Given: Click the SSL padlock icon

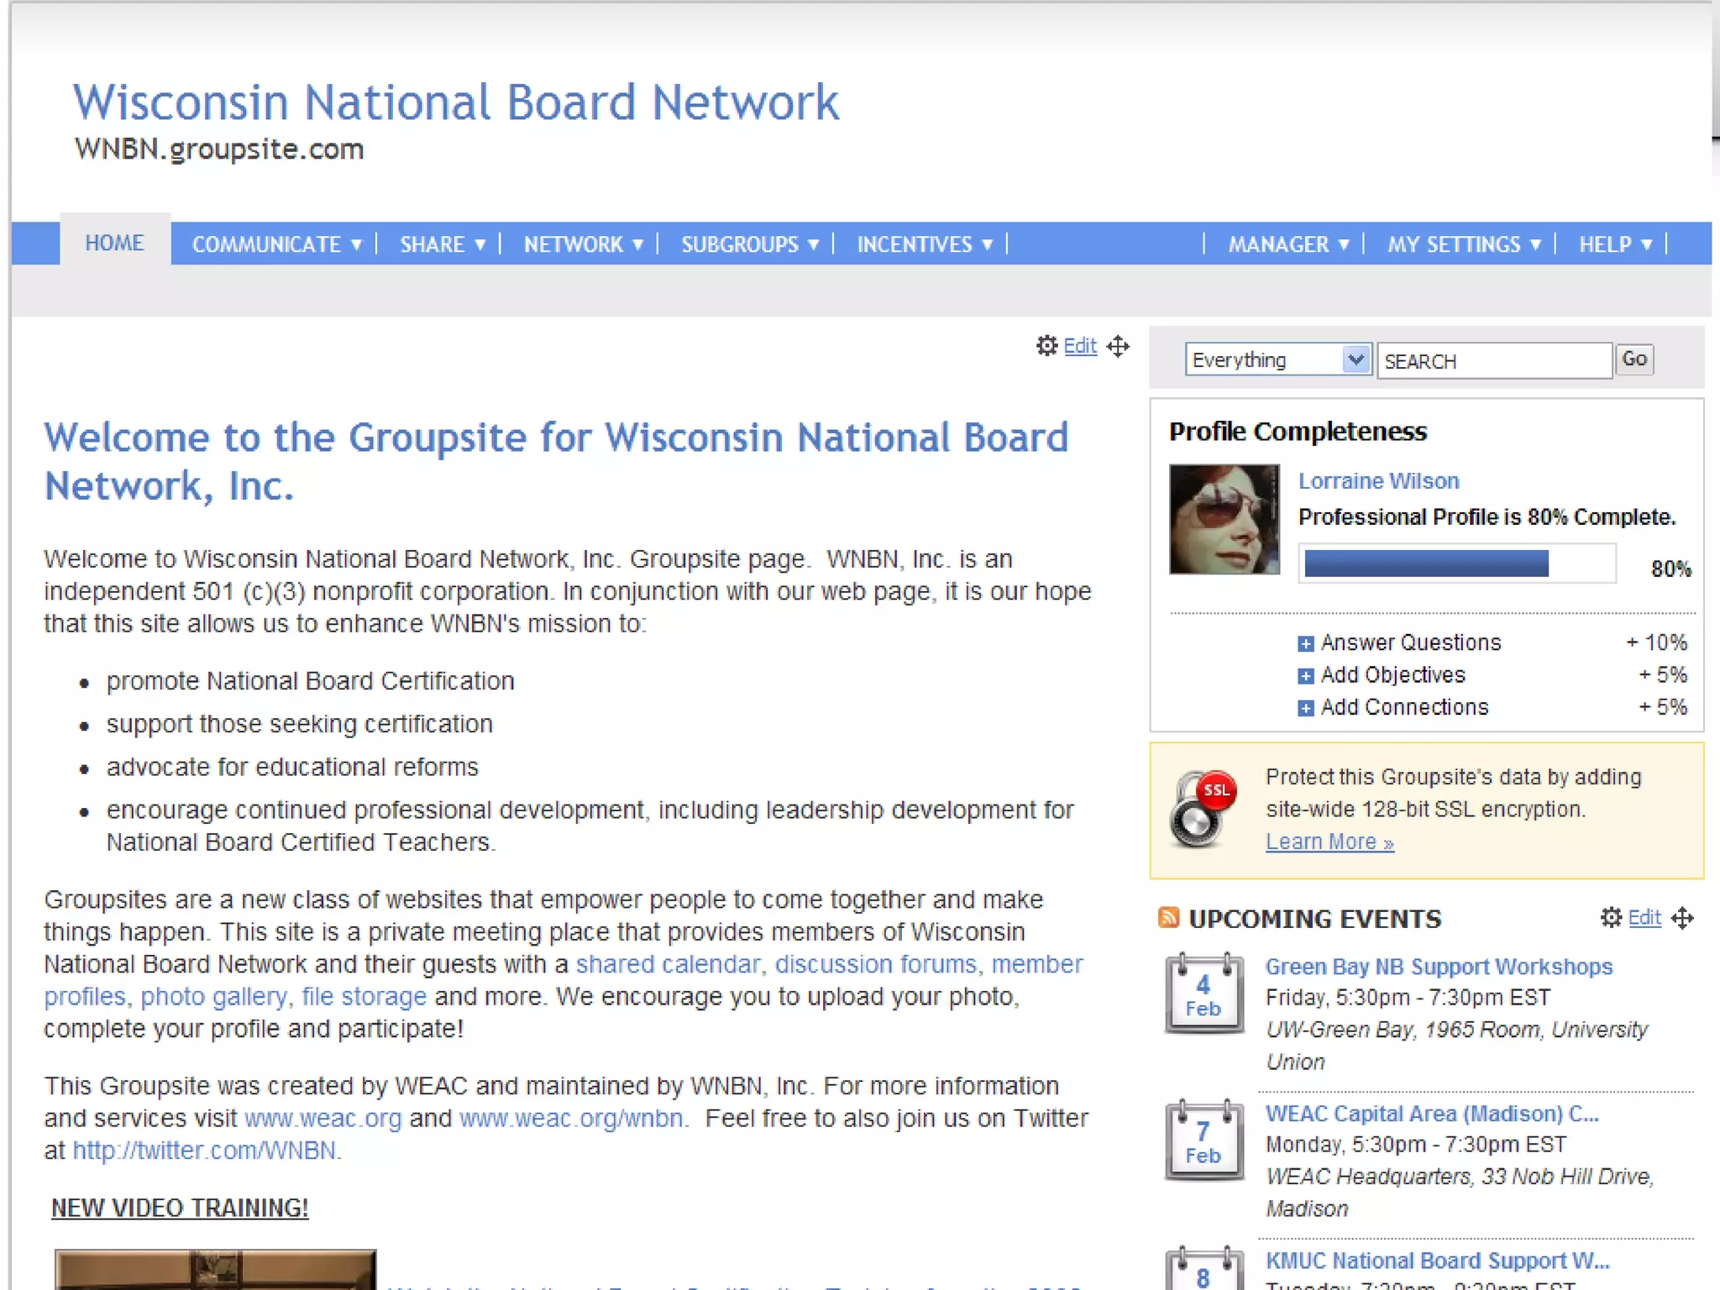Looking at the screenshot, I should click(x=1203, y=809).
